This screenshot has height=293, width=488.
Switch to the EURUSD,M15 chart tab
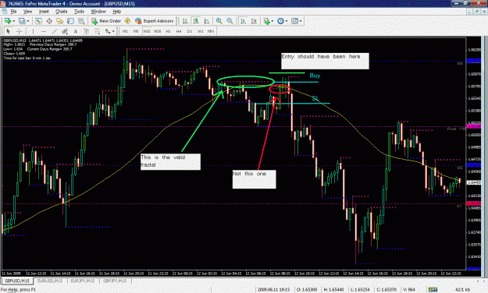[50, 281]
